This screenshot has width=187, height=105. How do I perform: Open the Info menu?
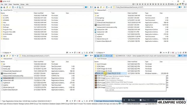27,4
